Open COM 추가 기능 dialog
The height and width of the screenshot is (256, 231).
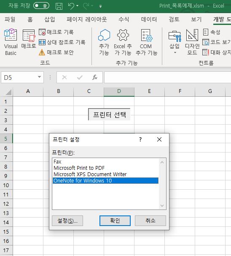pos(146,42)
